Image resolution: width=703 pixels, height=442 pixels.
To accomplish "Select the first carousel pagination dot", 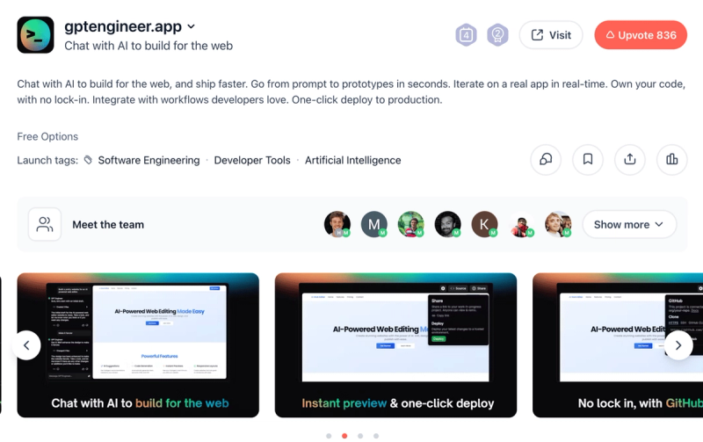I will pos(329,436).
